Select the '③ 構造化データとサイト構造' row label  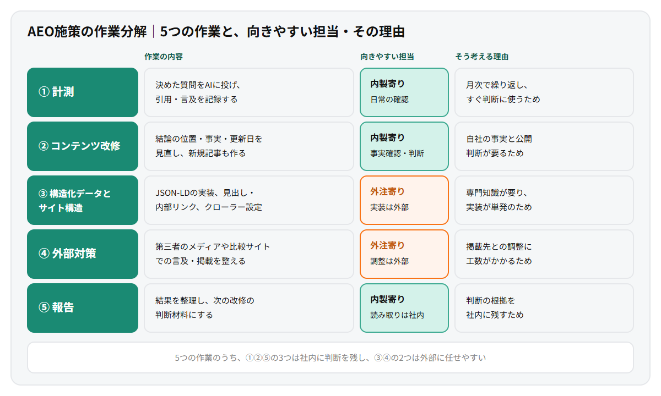(x=83, y=200)
